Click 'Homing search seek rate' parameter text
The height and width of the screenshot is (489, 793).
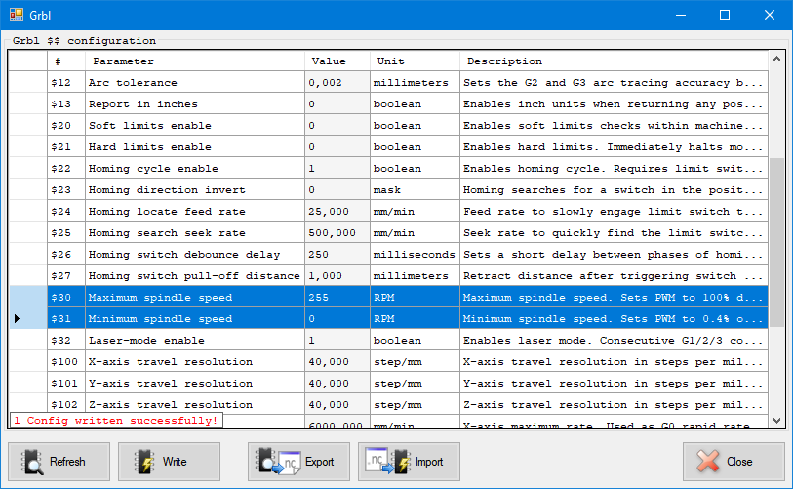(167, 233)
